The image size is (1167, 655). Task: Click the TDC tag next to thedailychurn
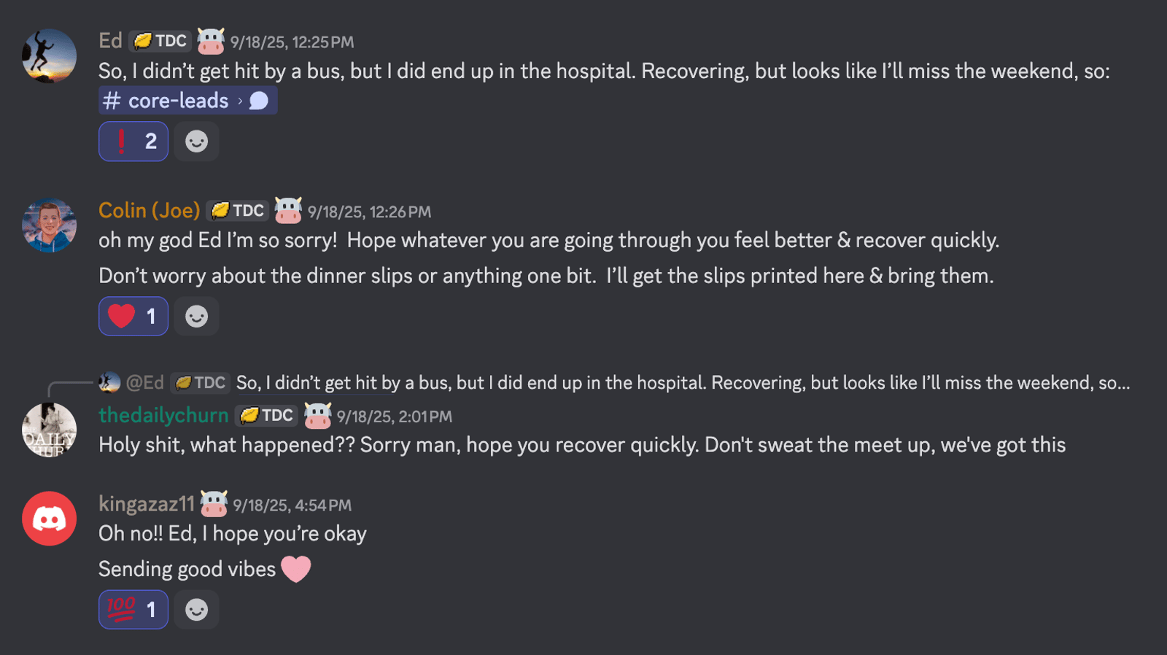point(266,416)
